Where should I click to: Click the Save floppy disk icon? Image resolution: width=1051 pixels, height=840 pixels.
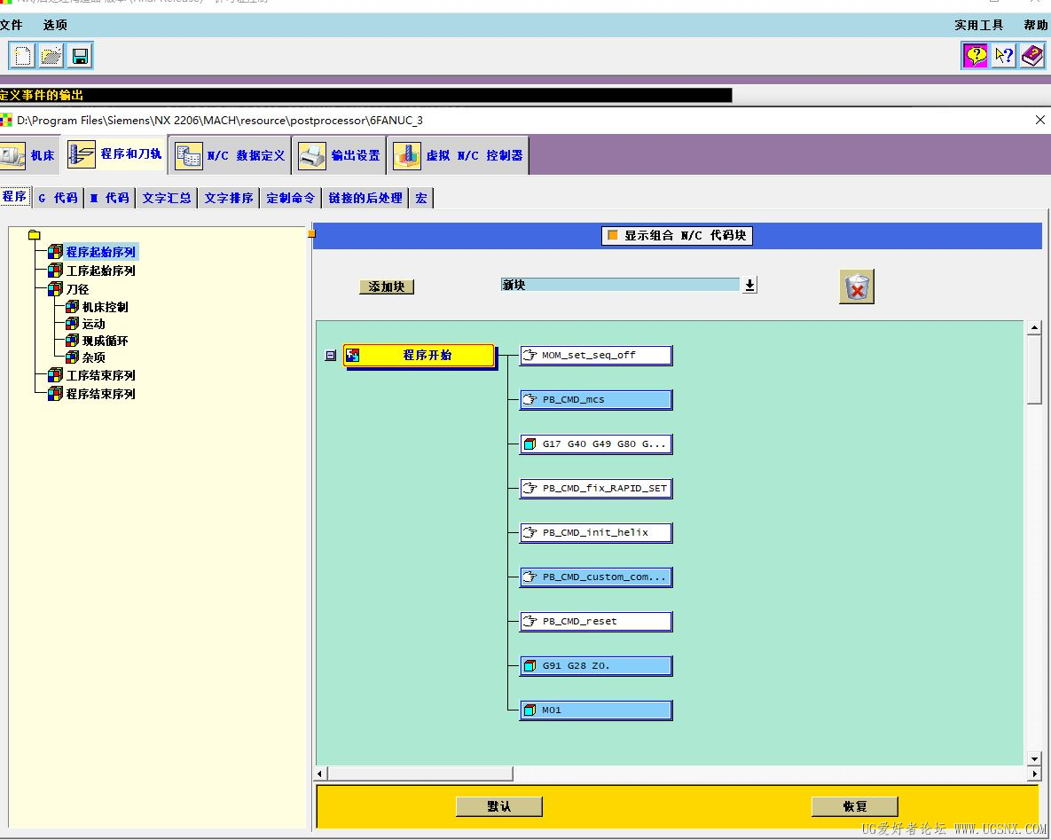(x=80, y=56)
